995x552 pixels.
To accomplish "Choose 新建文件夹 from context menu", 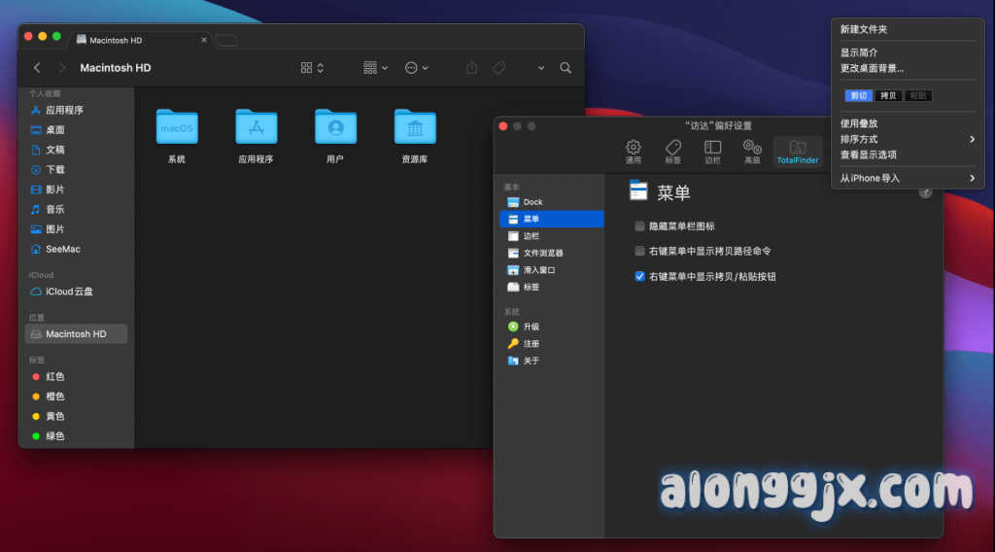I will [x=864, y=29].
